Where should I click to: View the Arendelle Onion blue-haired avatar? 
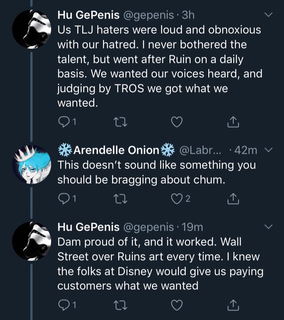point(31,164)
